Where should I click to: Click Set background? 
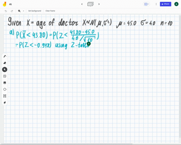click(35, 11)
